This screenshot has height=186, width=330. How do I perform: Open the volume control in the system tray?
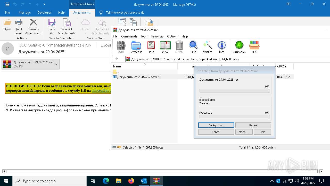click(297, 181)
